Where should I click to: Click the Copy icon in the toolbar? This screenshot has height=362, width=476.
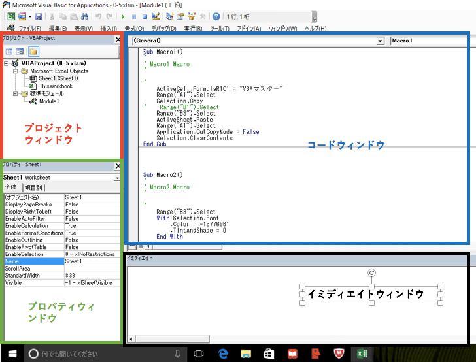pos(63,16)
